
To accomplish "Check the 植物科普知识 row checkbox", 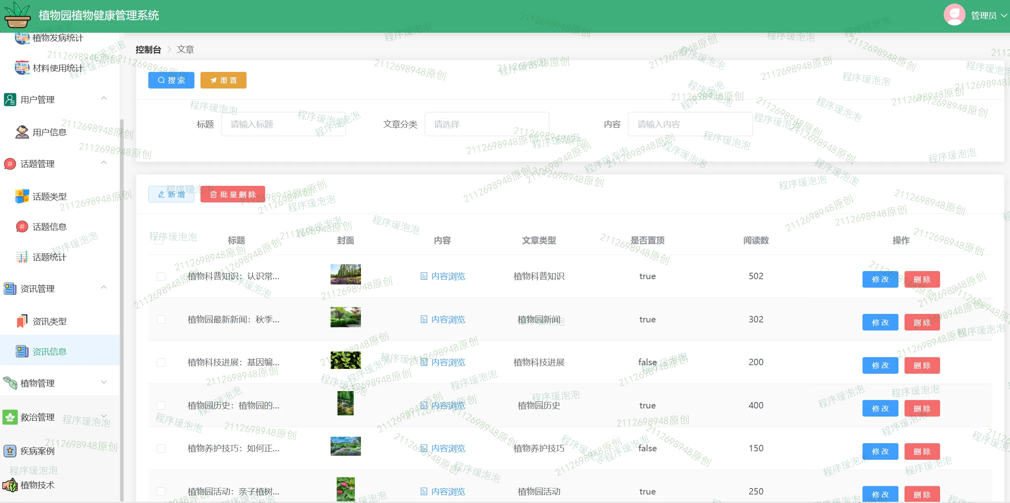I will point(161,276).
